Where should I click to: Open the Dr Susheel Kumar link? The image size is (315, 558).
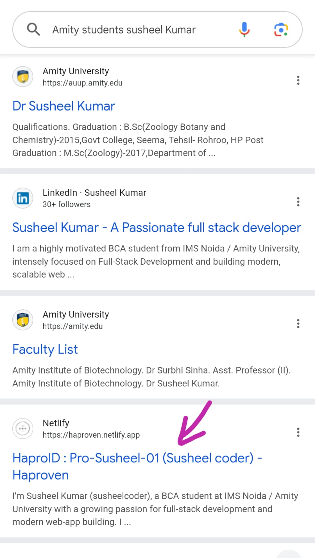click(x=64, y=106)
